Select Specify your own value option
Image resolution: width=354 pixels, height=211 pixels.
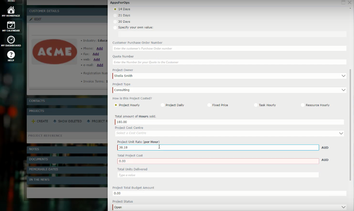pos(115,27)
